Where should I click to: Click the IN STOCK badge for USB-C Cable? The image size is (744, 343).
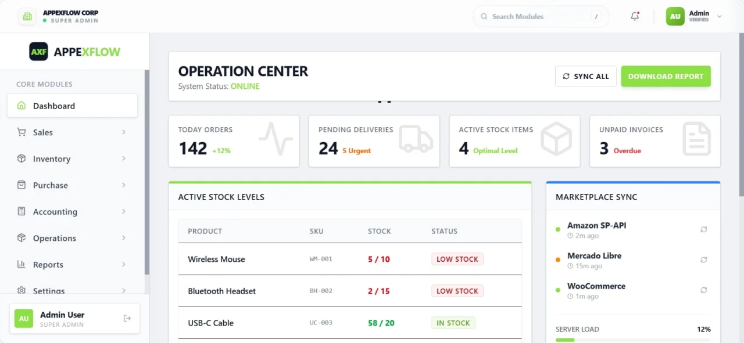coord(453,323)
